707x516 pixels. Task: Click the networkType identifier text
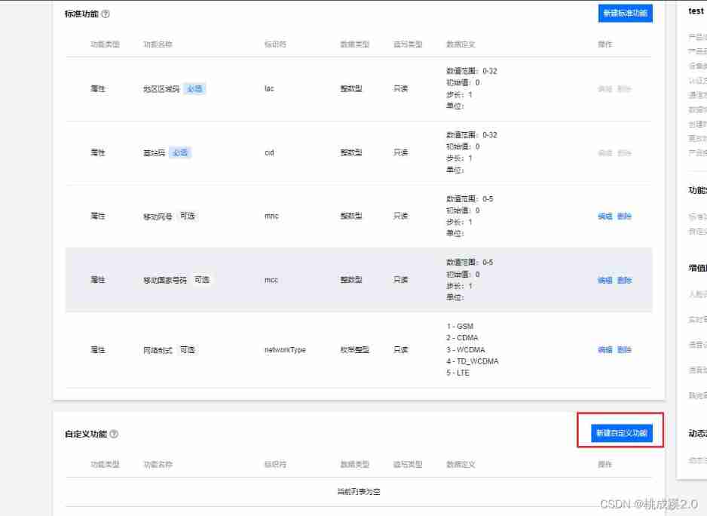pyautogui.click(x=285, y=350)
